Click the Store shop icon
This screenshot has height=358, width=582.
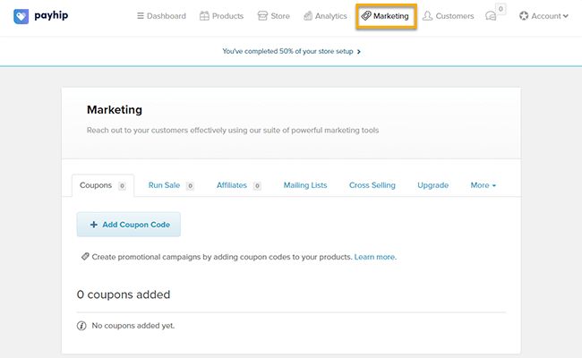(262, 16)
